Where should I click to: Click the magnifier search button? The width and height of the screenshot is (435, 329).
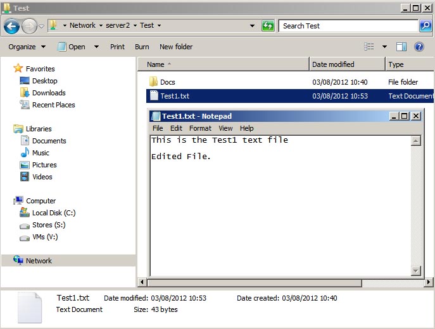[426, 26]
